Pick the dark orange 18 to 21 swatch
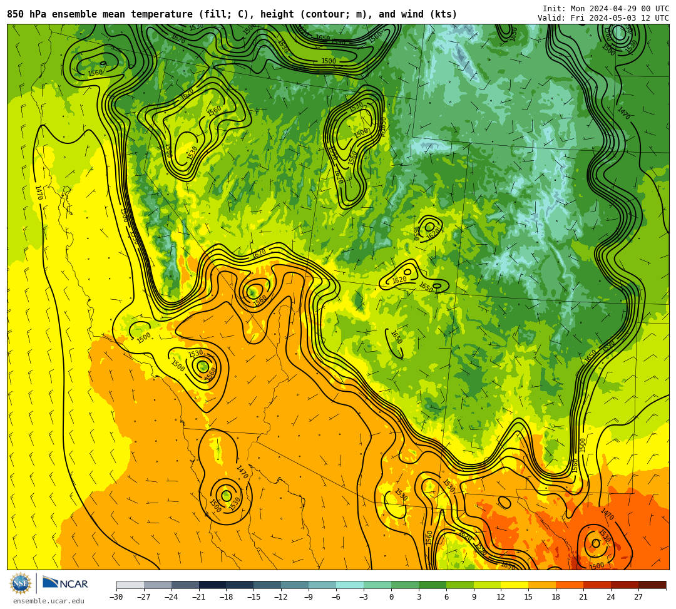Image resolution: width=676 pixels, height=609 pixels. 570,585
